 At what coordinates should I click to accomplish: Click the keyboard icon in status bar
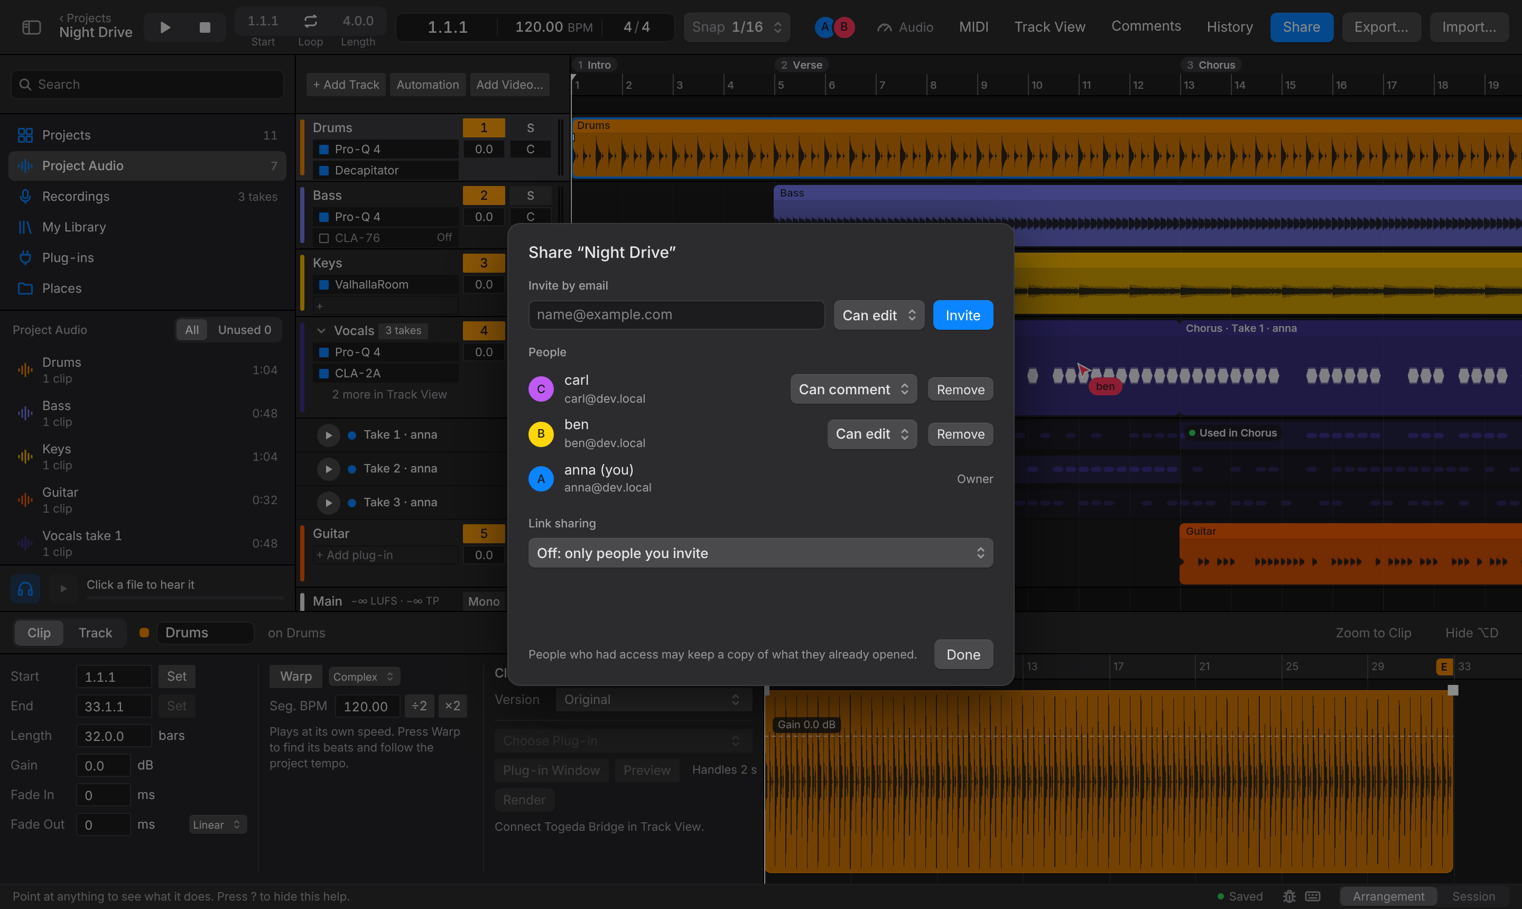[1313, 896]
